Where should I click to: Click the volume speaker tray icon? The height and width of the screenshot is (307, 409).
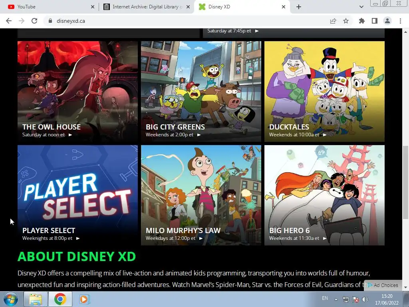(x=365, y=299)
